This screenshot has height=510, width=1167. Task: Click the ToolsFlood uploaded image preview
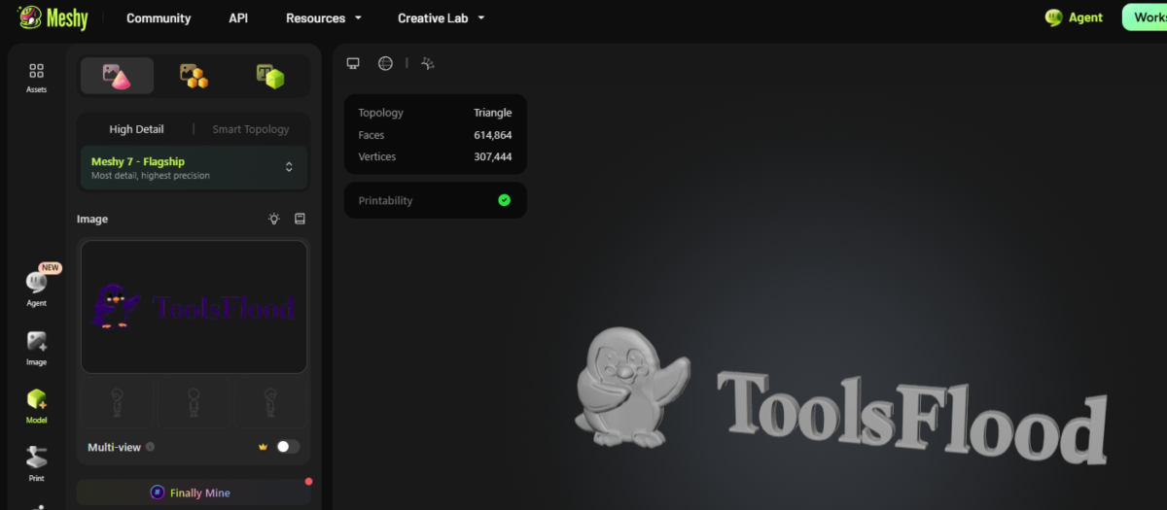(x=194, y=307)
